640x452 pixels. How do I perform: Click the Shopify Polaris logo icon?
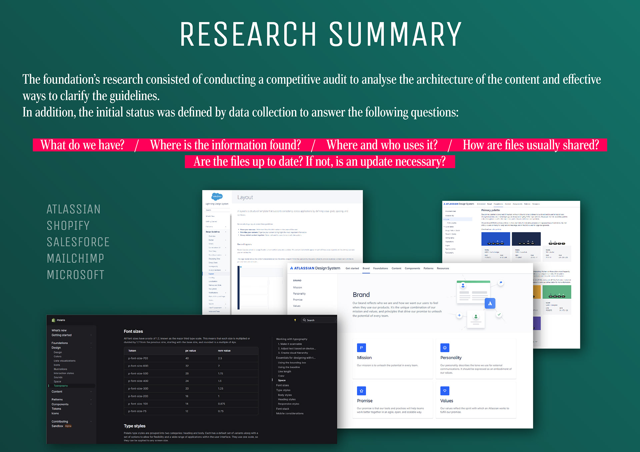tap(53, 320)
